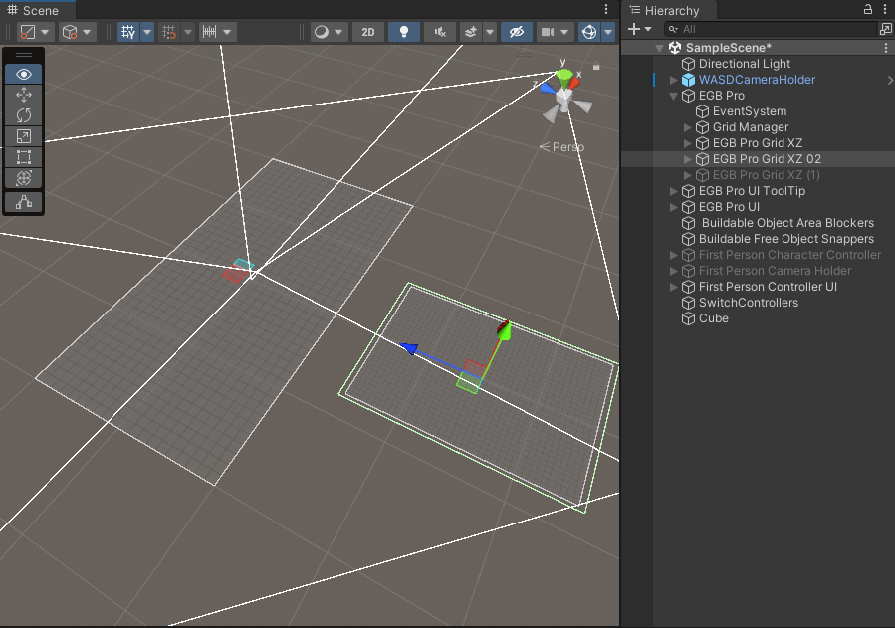Expand Grid Manager children
Viewport: 895px width, 628px height.
click(x=687, y=127)
